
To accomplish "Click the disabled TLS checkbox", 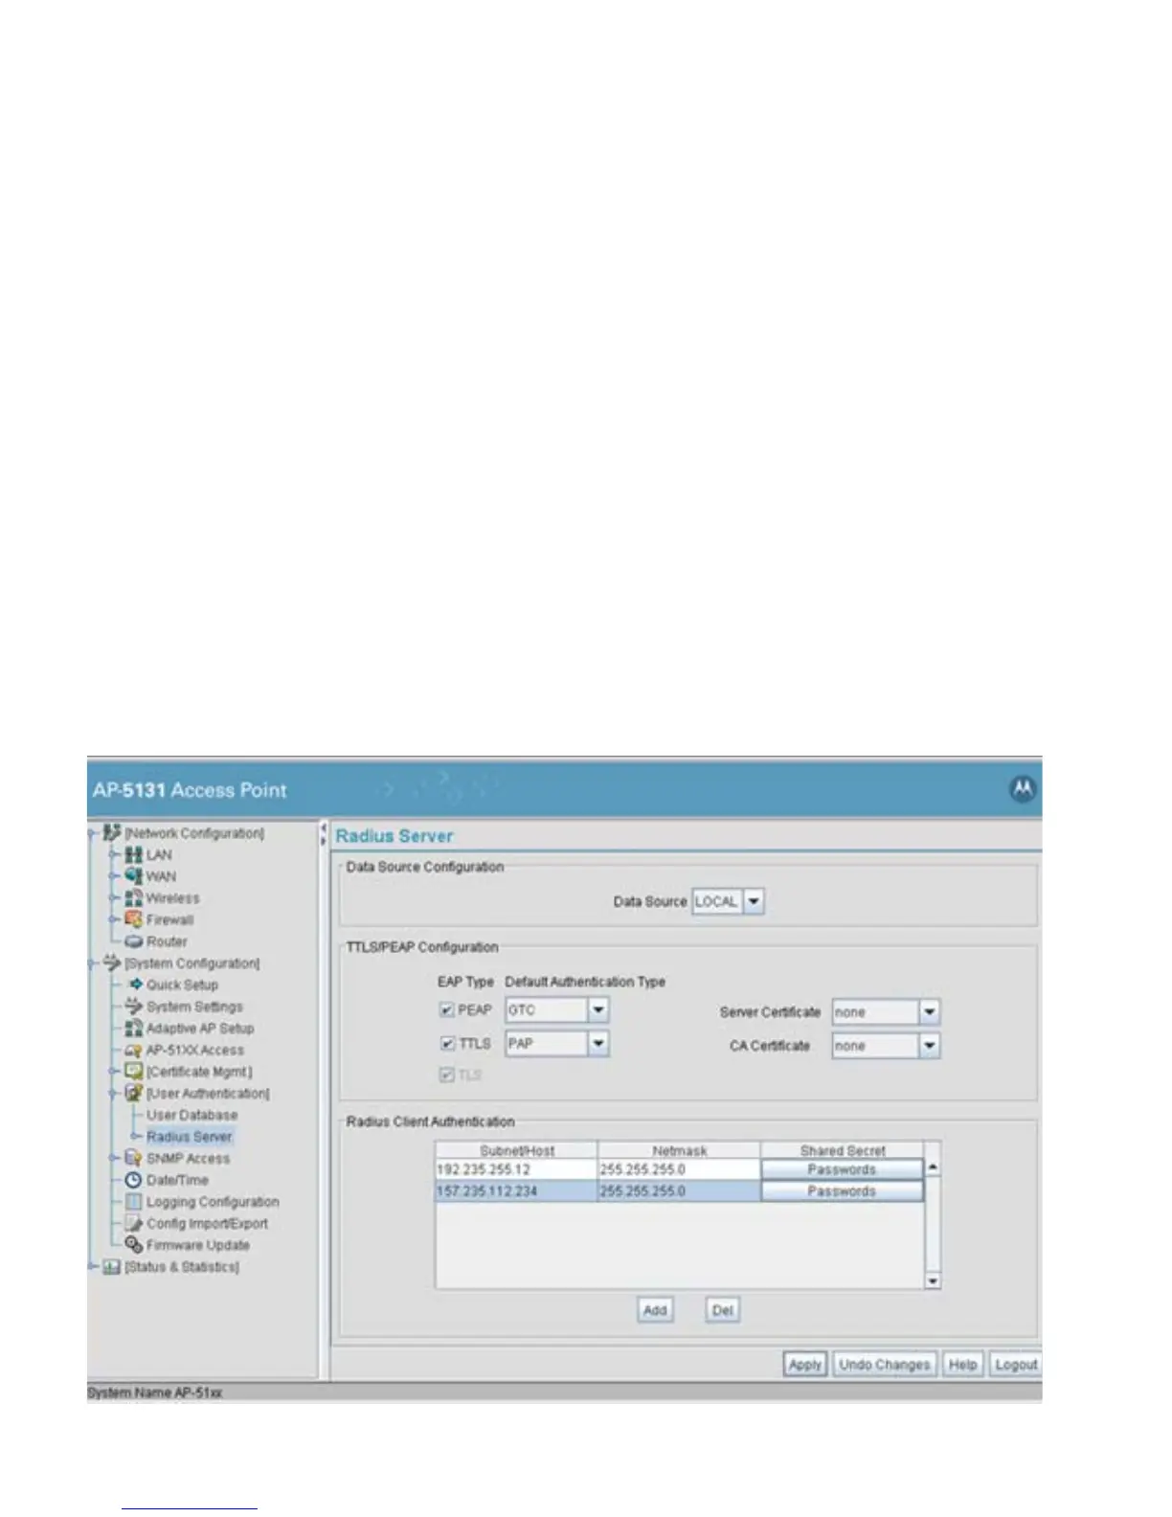I will (446, 1075).
